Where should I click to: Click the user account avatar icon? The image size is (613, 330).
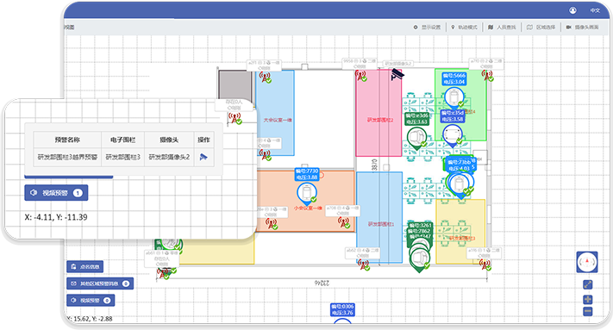[572, 10]
